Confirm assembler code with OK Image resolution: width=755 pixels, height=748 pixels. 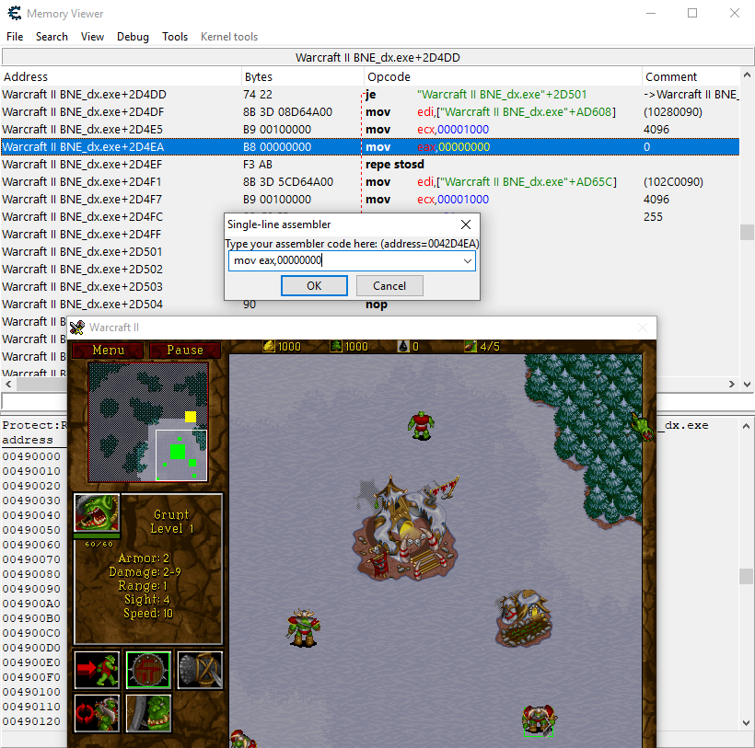314,286
